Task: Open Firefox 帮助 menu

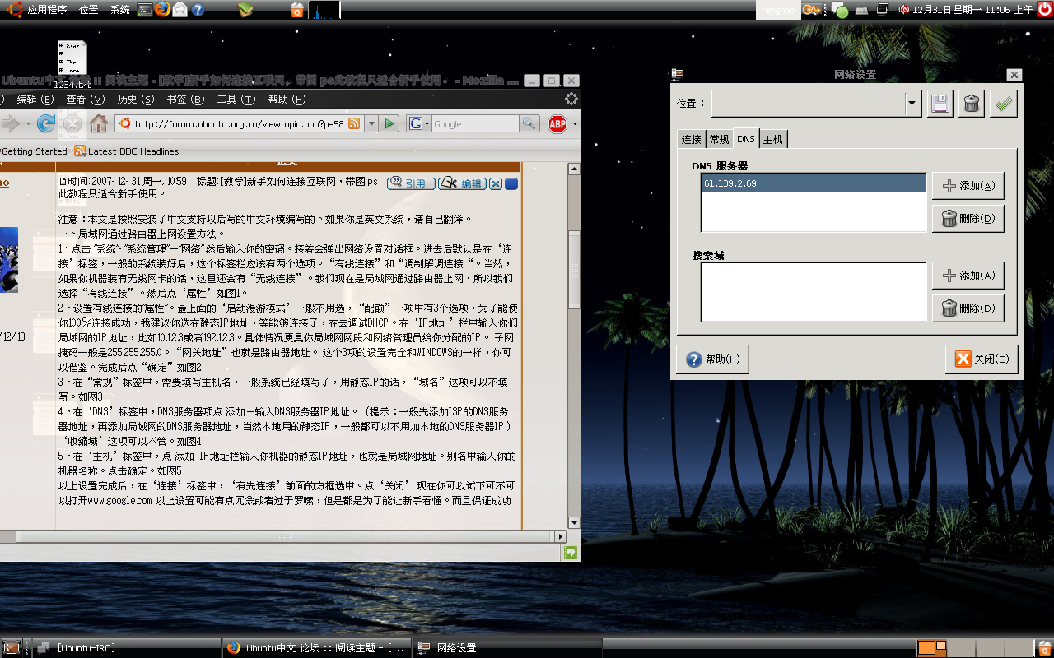Action: (287, 100)
